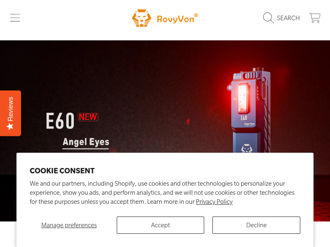
Task: Click the red NEW badge
Action: tap(88, 117)
